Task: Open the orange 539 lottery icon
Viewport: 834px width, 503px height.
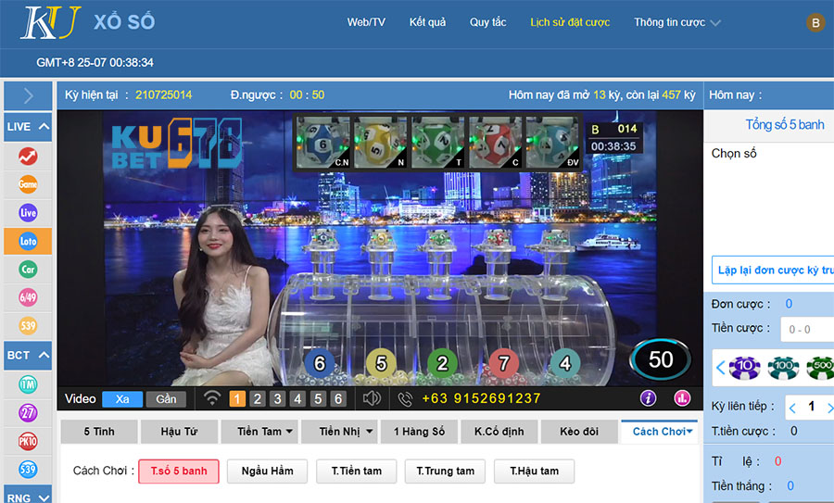Action: coord(28,325)
